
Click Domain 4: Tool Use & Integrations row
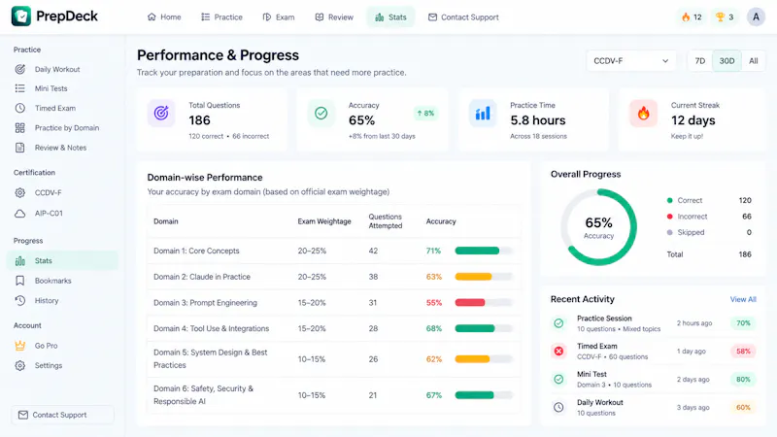click(x=334, y=328)
